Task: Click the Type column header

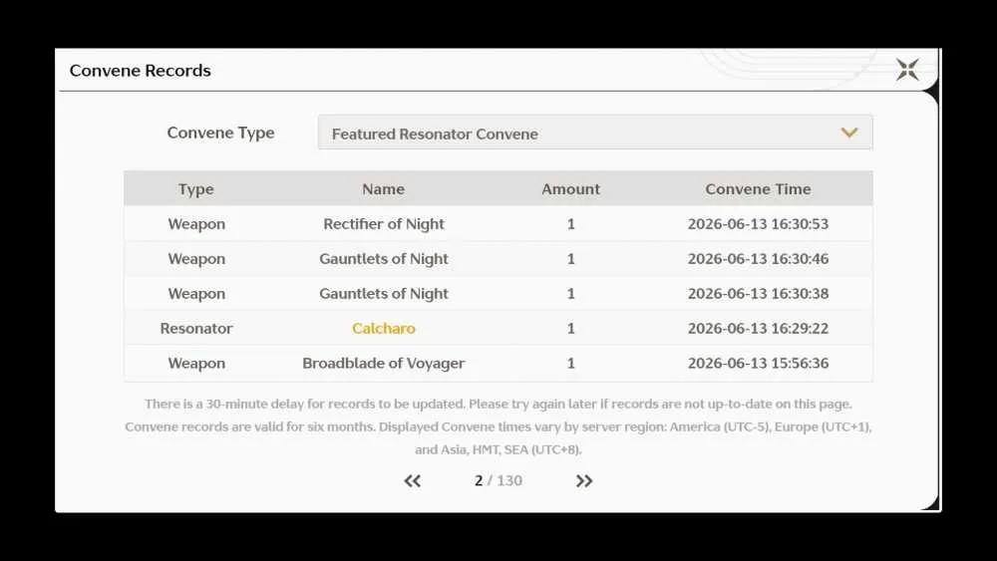Action: [195, 189]
